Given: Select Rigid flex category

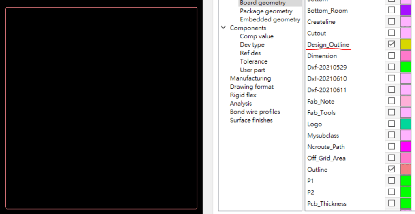Looking at the screenshot, I should tap(243, 95).
